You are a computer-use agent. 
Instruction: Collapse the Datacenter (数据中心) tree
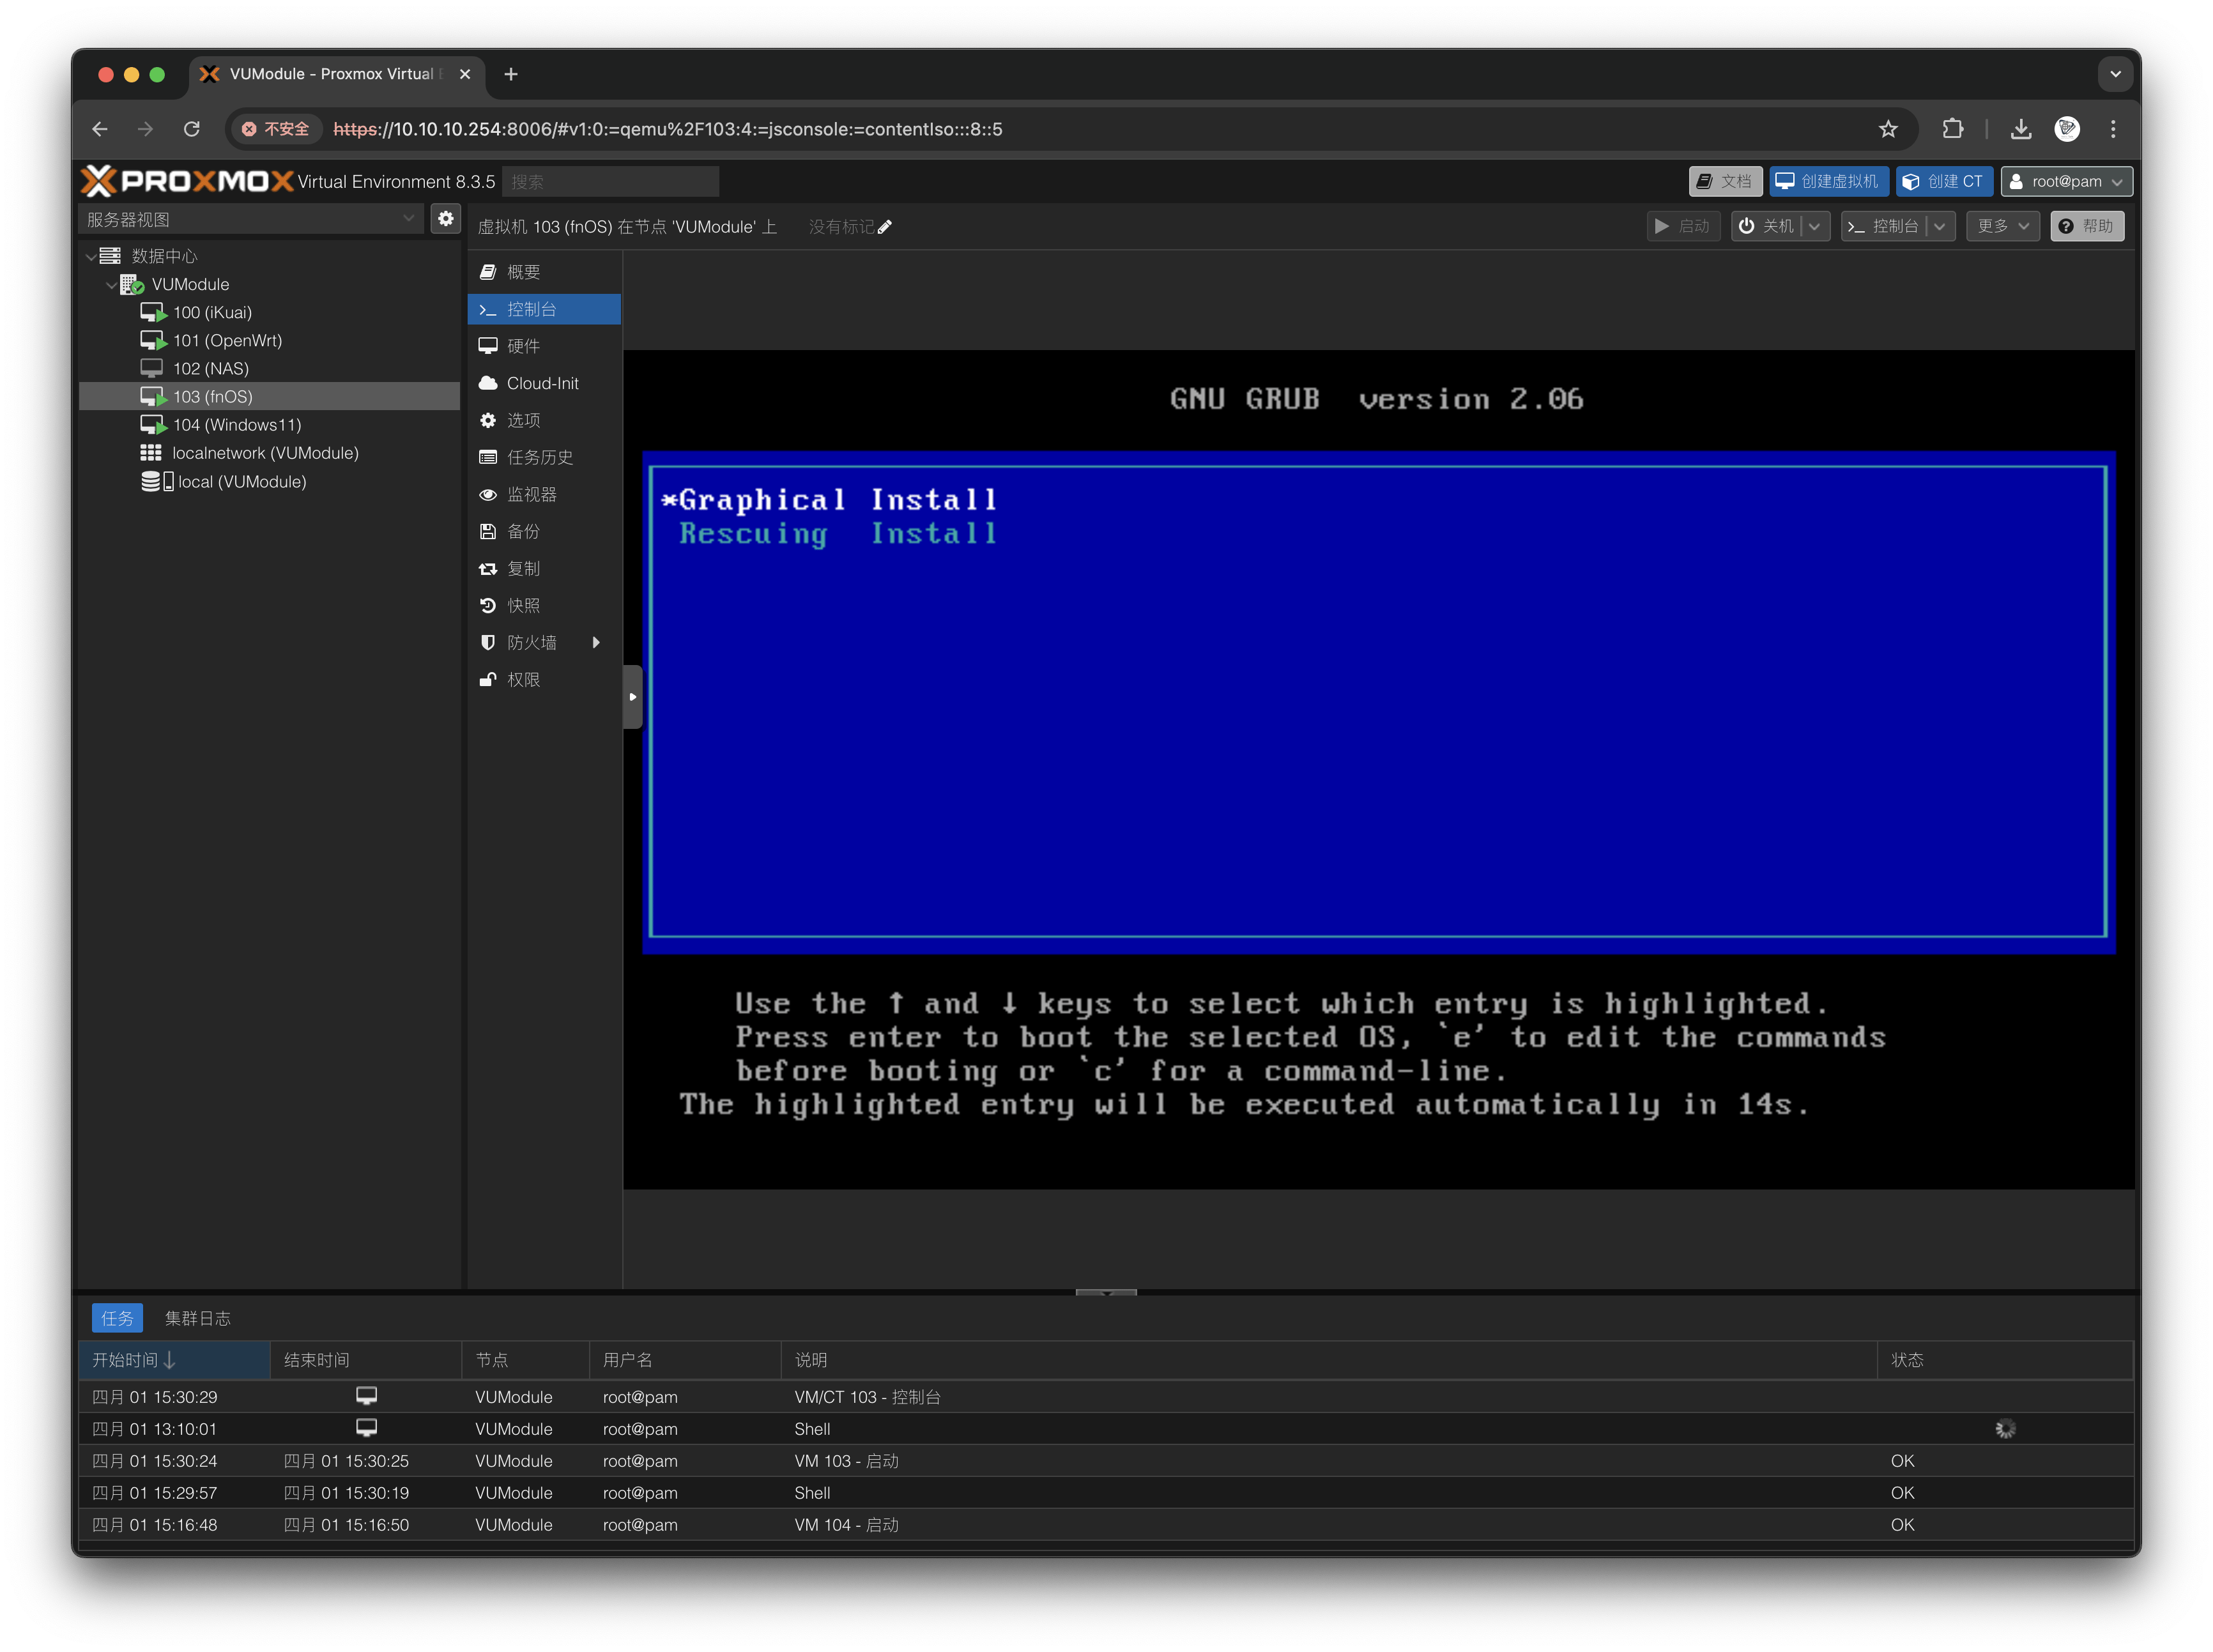(91, 257)
